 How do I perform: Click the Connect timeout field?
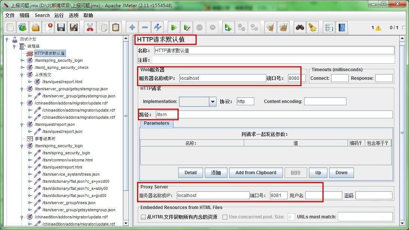(x=340, y=78)
